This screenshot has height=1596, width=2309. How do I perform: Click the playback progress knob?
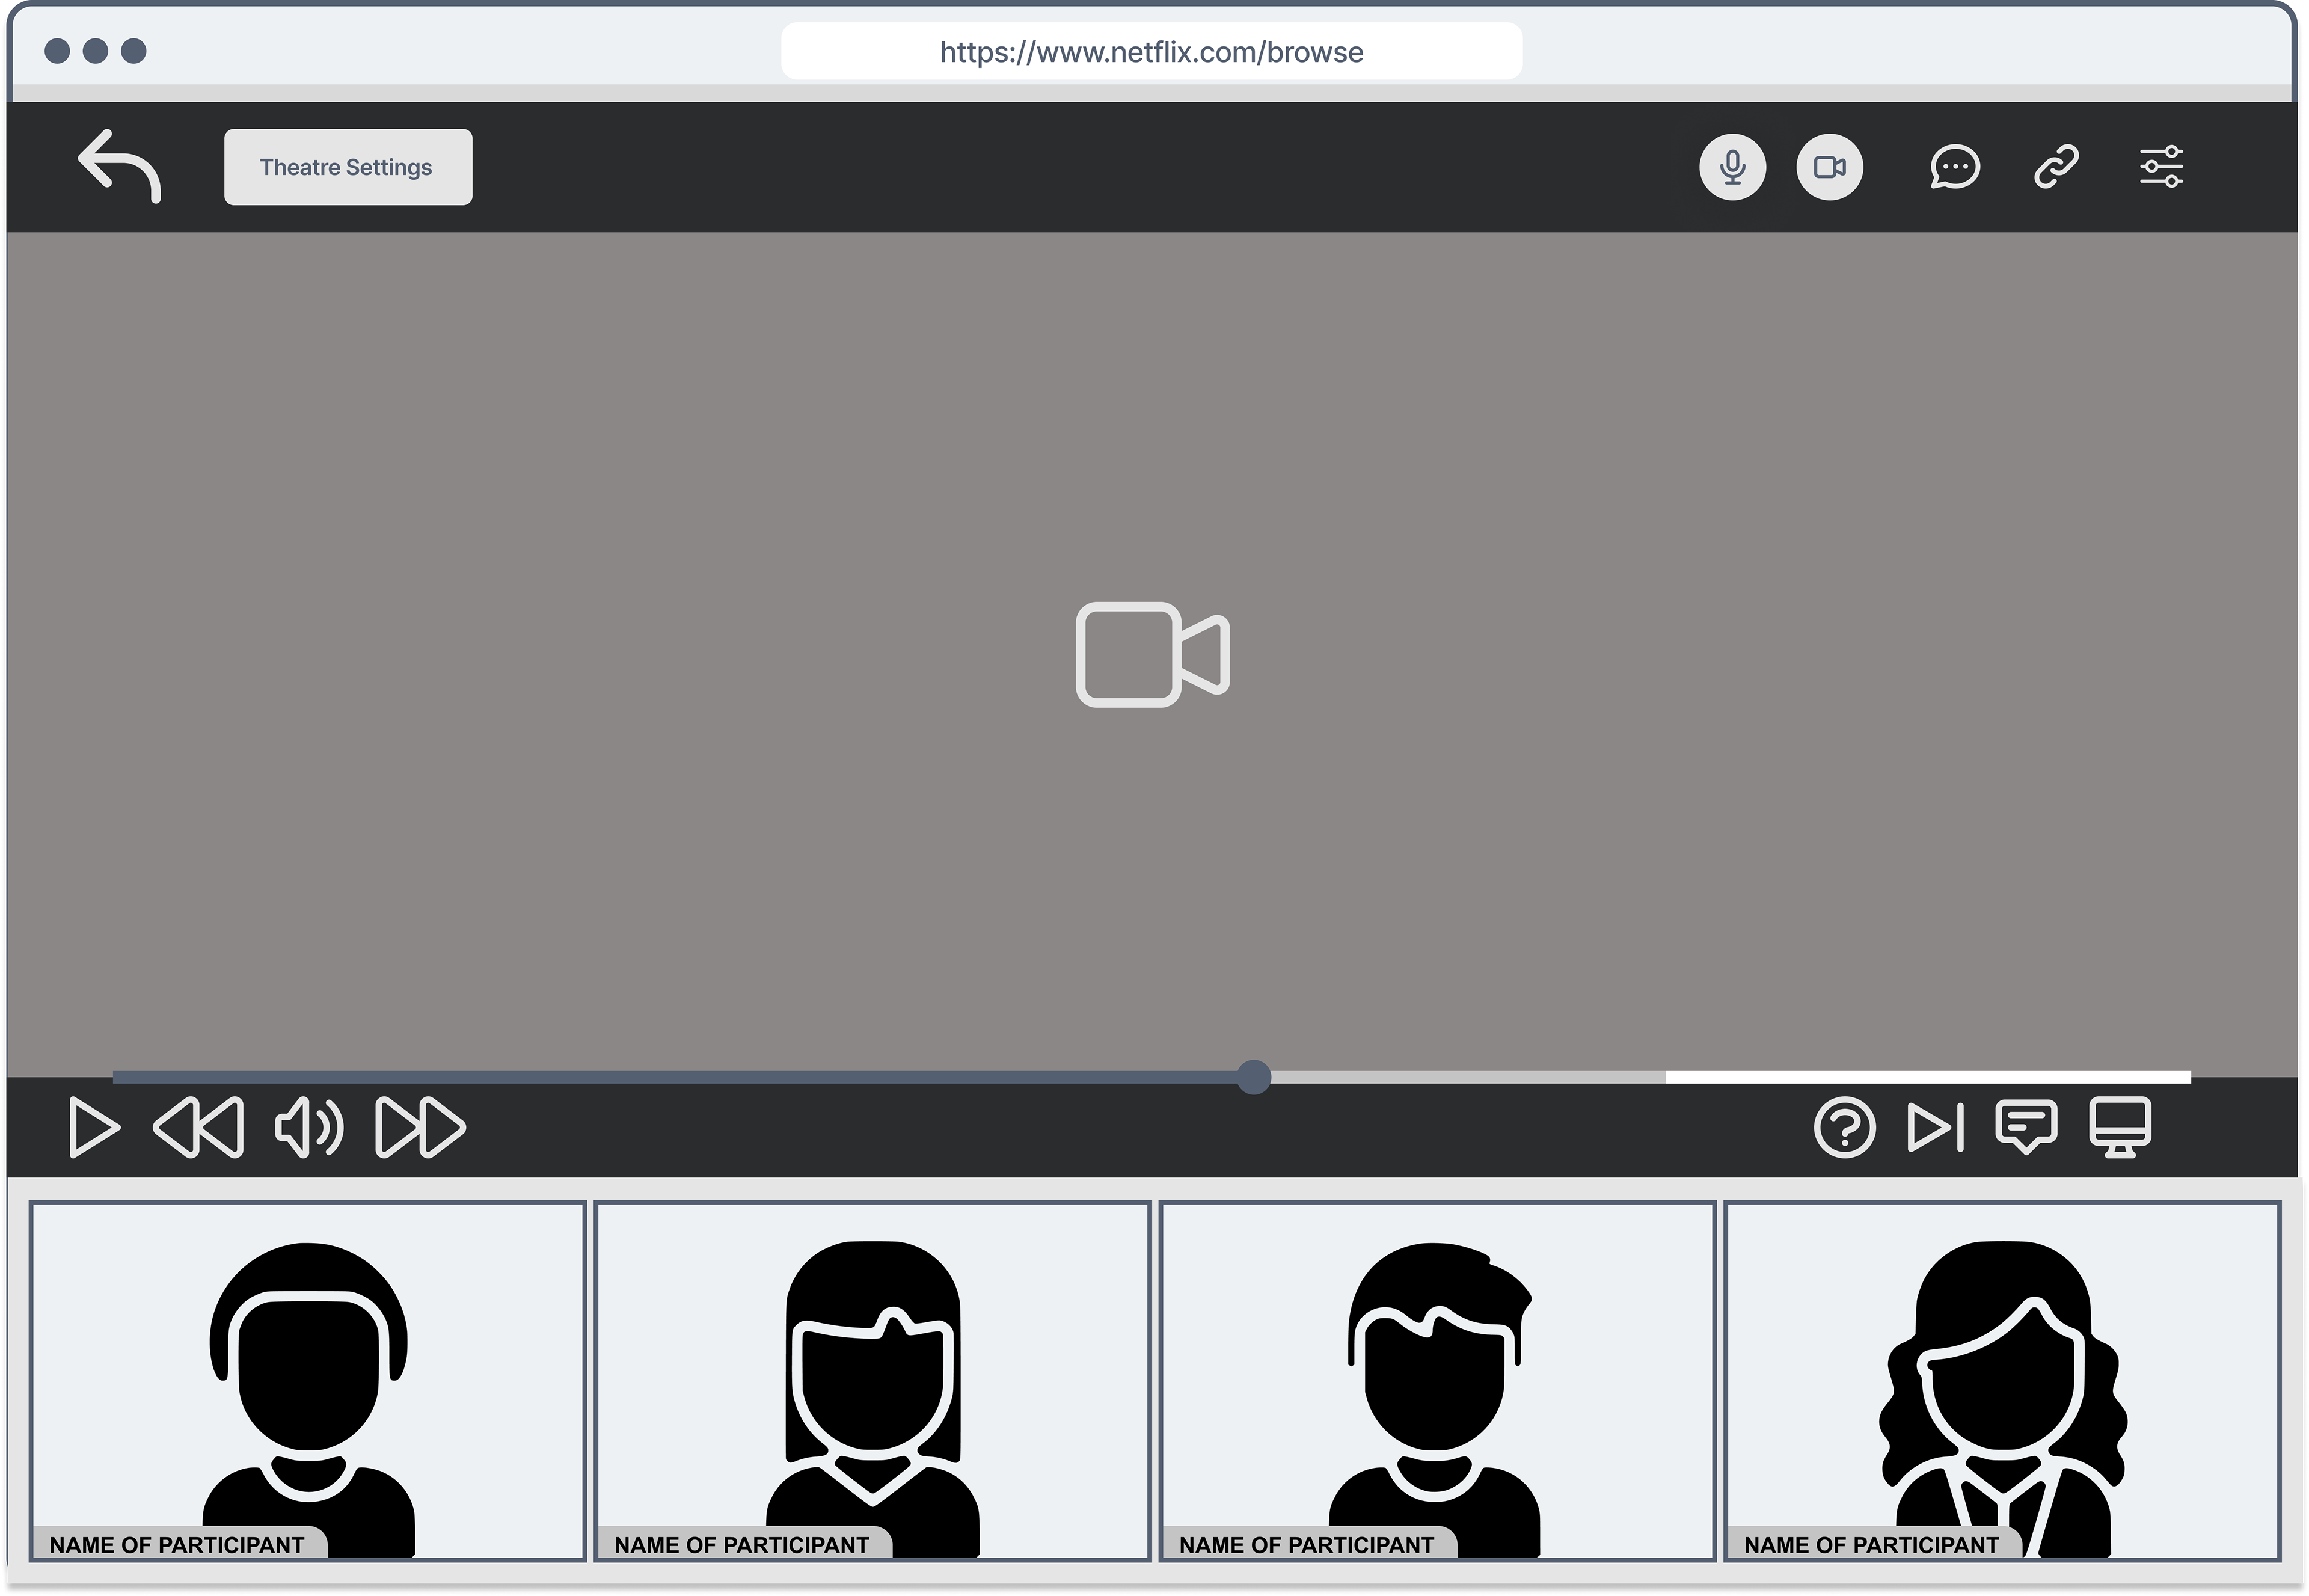[1253, 1077]
